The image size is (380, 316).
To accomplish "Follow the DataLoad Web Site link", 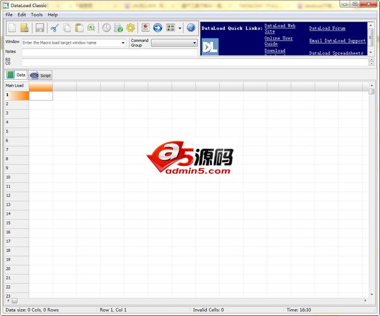I will coord(280,28).
